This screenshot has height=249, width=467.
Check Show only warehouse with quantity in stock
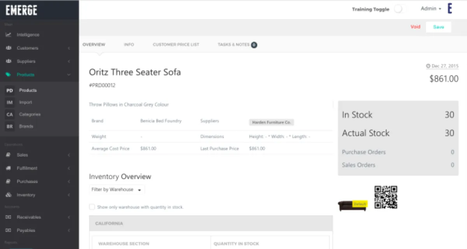(92, 207)
